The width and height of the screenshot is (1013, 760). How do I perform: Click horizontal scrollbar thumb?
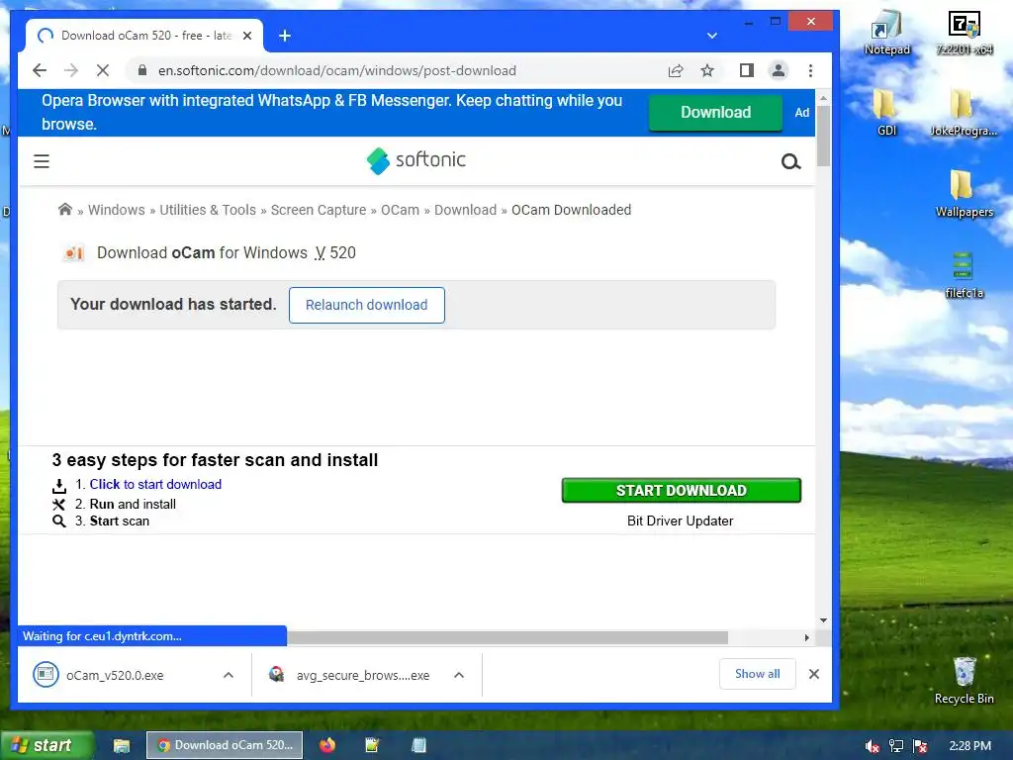(x=507, y=638)
